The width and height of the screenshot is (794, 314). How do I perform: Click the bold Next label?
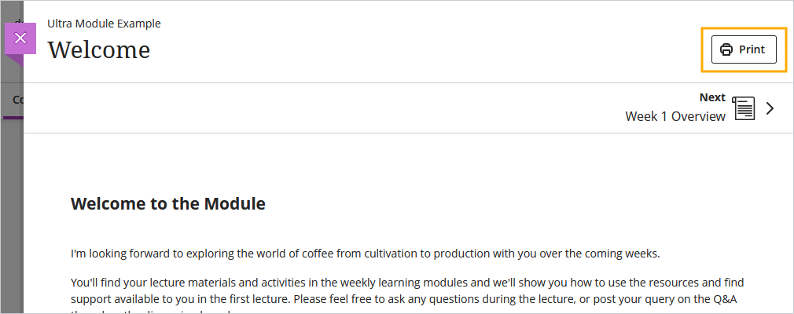tap(712, 97)
